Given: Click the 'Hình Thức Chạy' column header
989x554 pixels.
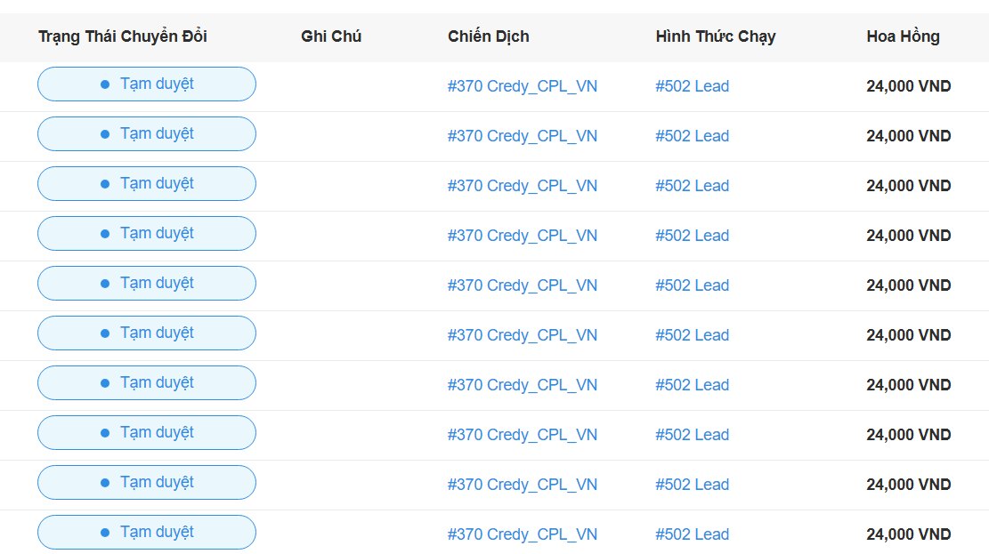Looking at the screenshot, I should tap(715, 36).
